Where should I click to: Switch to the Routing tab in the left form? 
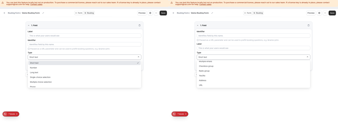click(x=89, y=13)
